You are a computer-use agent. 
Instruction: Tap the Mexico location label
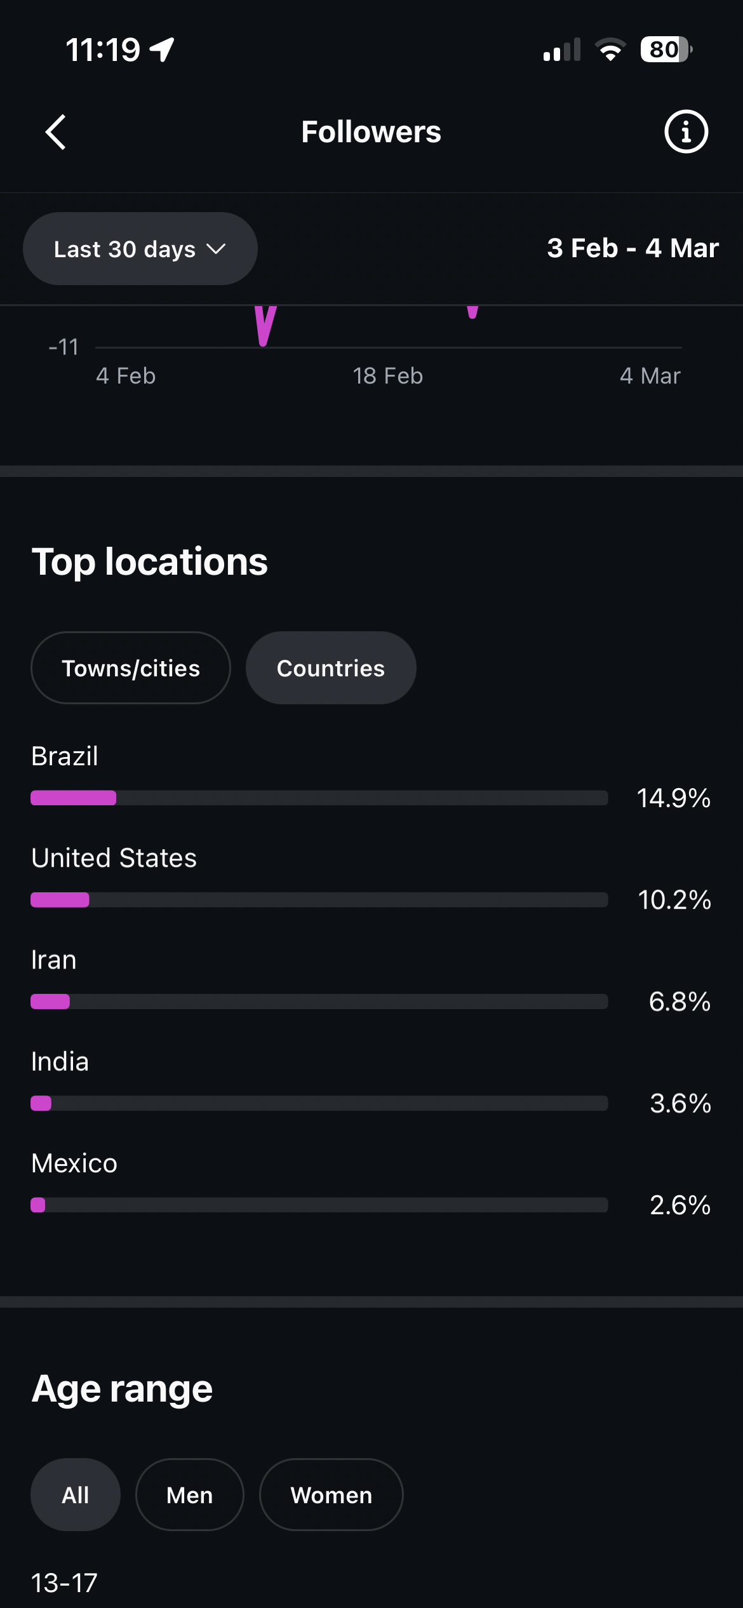(x=74, y=1163)
